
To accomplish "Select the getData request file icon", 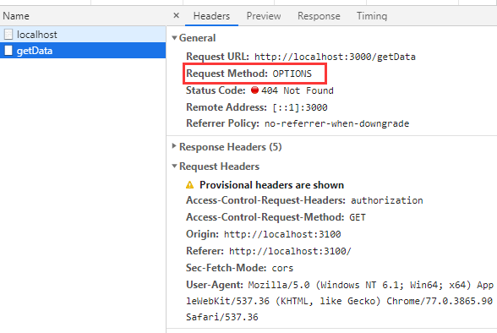I will [8, 51].
